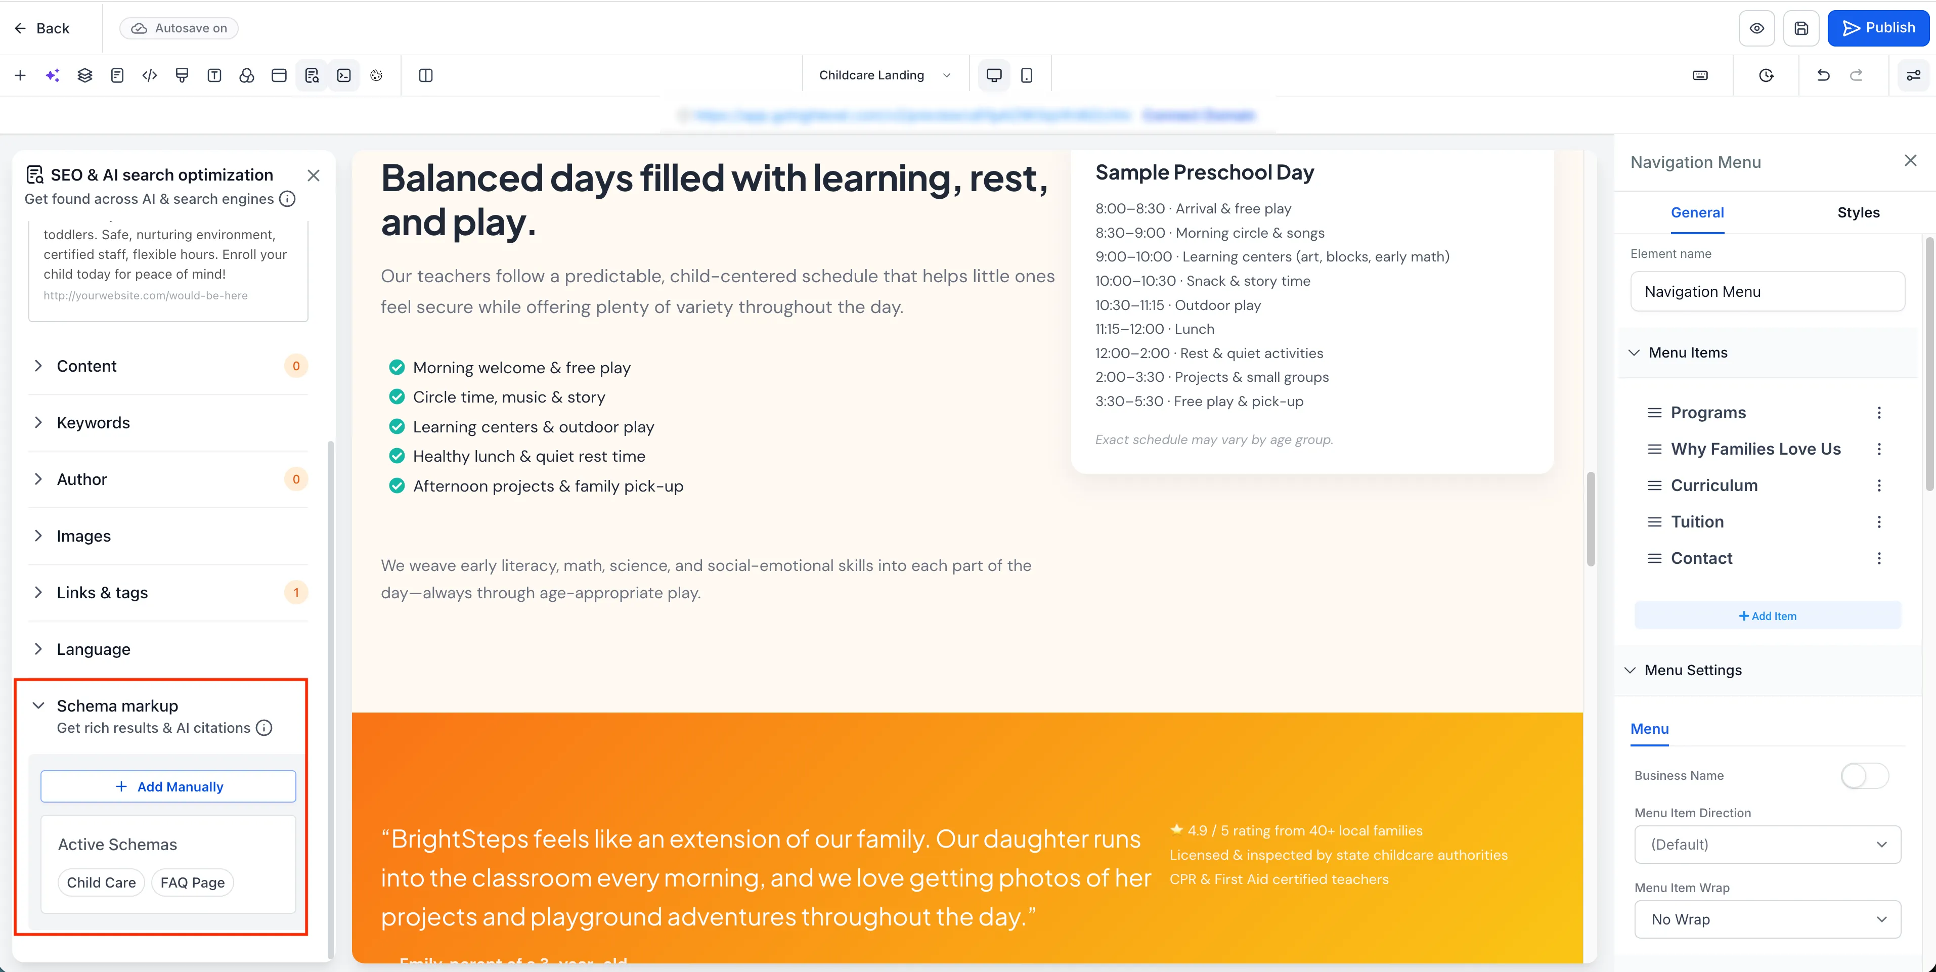Click the Publish button
The image size is (1936, 972).
pos(1879,28)
